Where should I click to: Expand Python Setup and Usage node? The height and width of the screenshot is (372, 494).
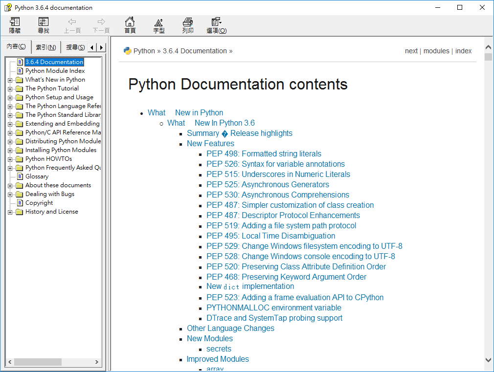point(10,98)
